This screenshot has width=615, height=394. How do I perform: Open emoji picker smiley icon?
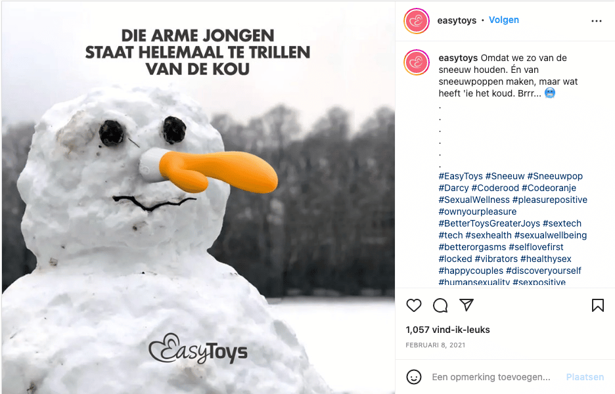[x=413, y=377]
